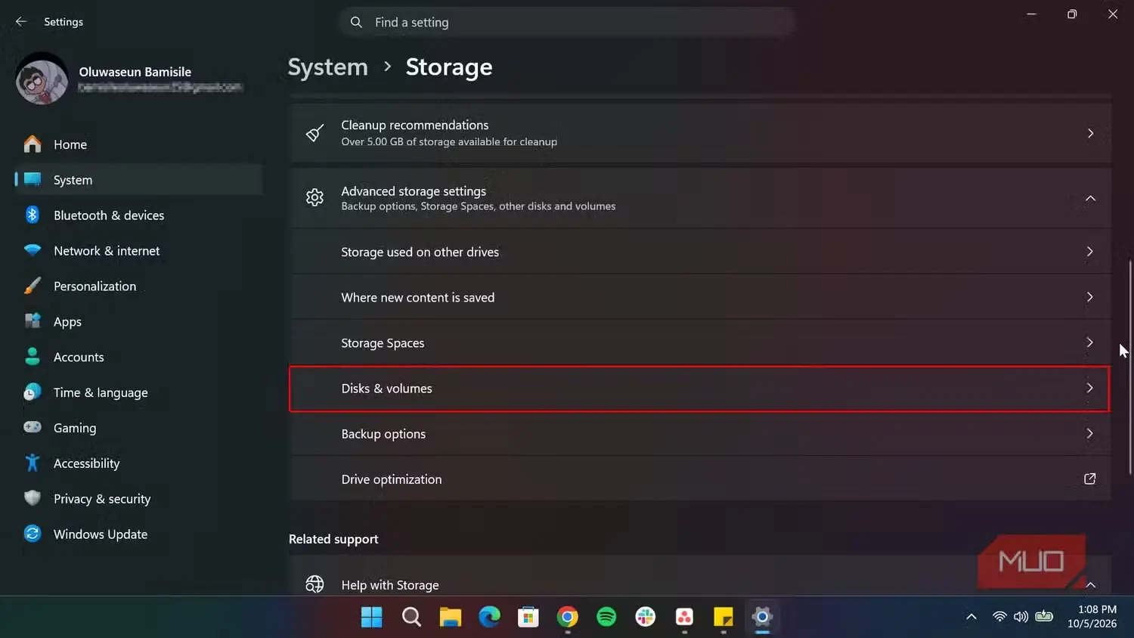Click the Cleanup recommendations broom icon
The image size is (1134, 638).
click(x=314, y=133)
